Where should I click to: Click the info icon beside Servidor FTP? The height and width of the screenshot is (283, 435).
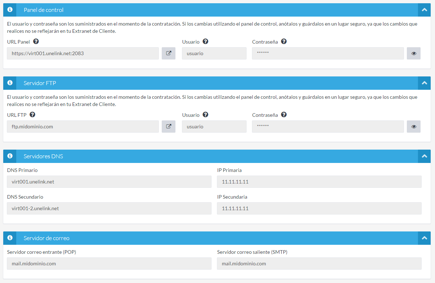(10, 83)
